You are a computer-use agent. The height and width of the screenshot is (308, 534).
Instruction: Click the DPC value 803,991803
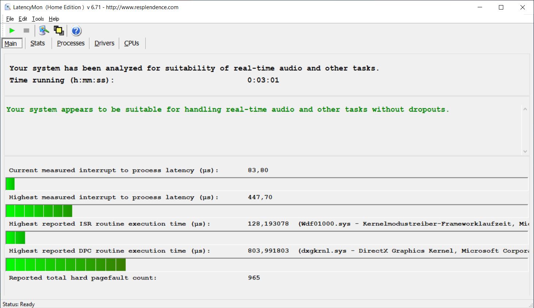click(268, 251)
